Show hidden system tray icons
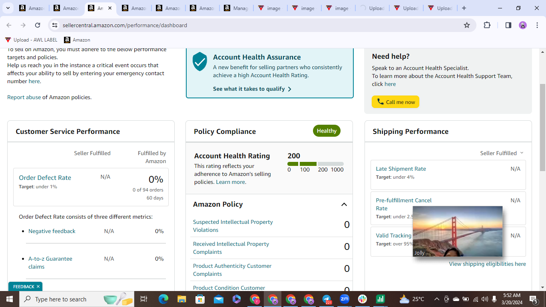This screenshot has height=307, width=546. pyautogui.click(x=437, y=299)
